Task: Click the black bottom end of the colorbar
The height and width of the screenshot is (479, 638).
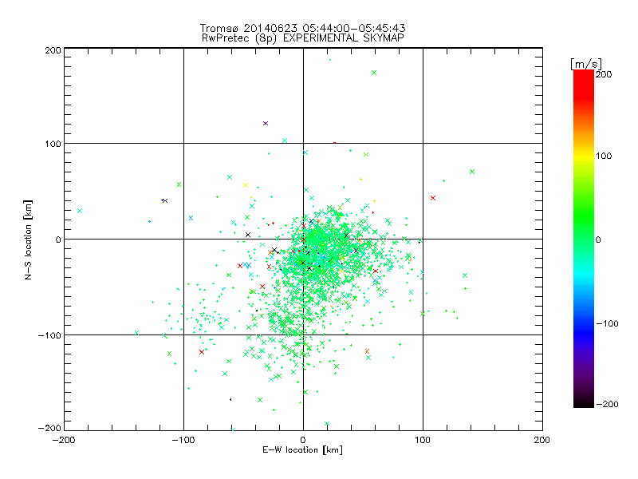Action: tap(584, 403)
